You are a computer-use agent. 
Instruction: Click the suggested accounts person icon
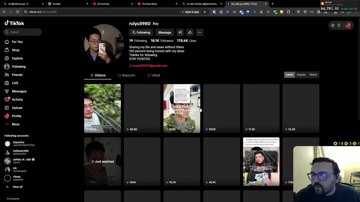(180, 33)
